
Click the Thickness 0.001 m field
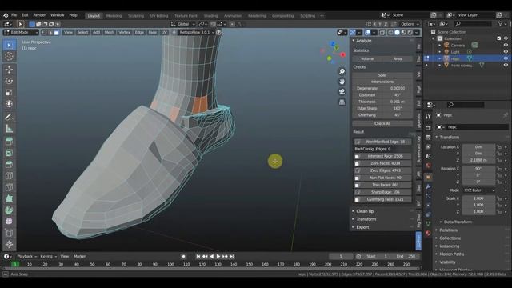pyautogui.click(x=382, y=102)
